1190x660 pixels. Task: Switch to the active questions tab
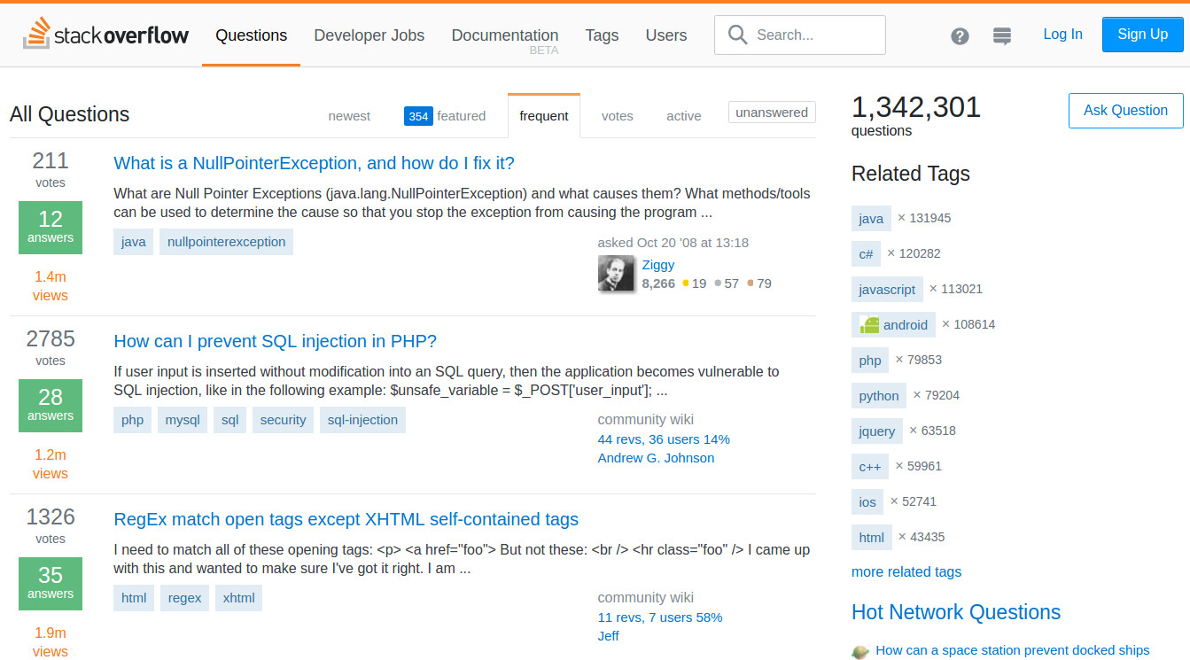683,115
